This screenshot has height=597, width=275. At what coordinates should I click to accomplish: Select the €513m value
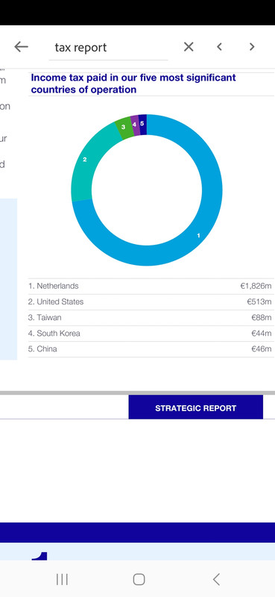[259, 302]
